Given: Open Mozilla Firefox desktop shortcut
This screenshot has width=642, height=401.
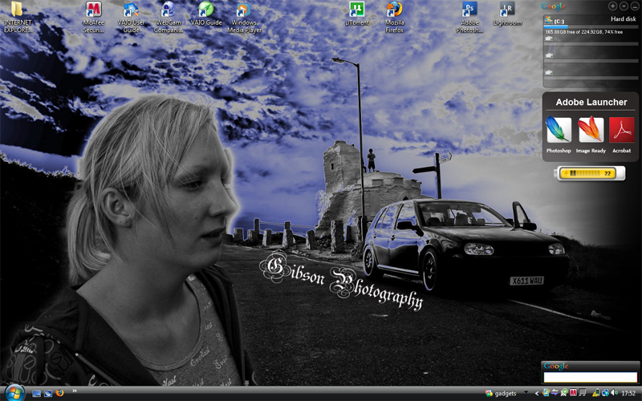Looking at the screenshot, I should (x=395, y=10).
